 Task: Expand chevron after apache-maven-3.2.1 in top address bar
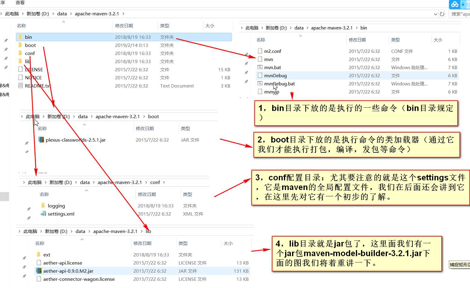point(123,14)
